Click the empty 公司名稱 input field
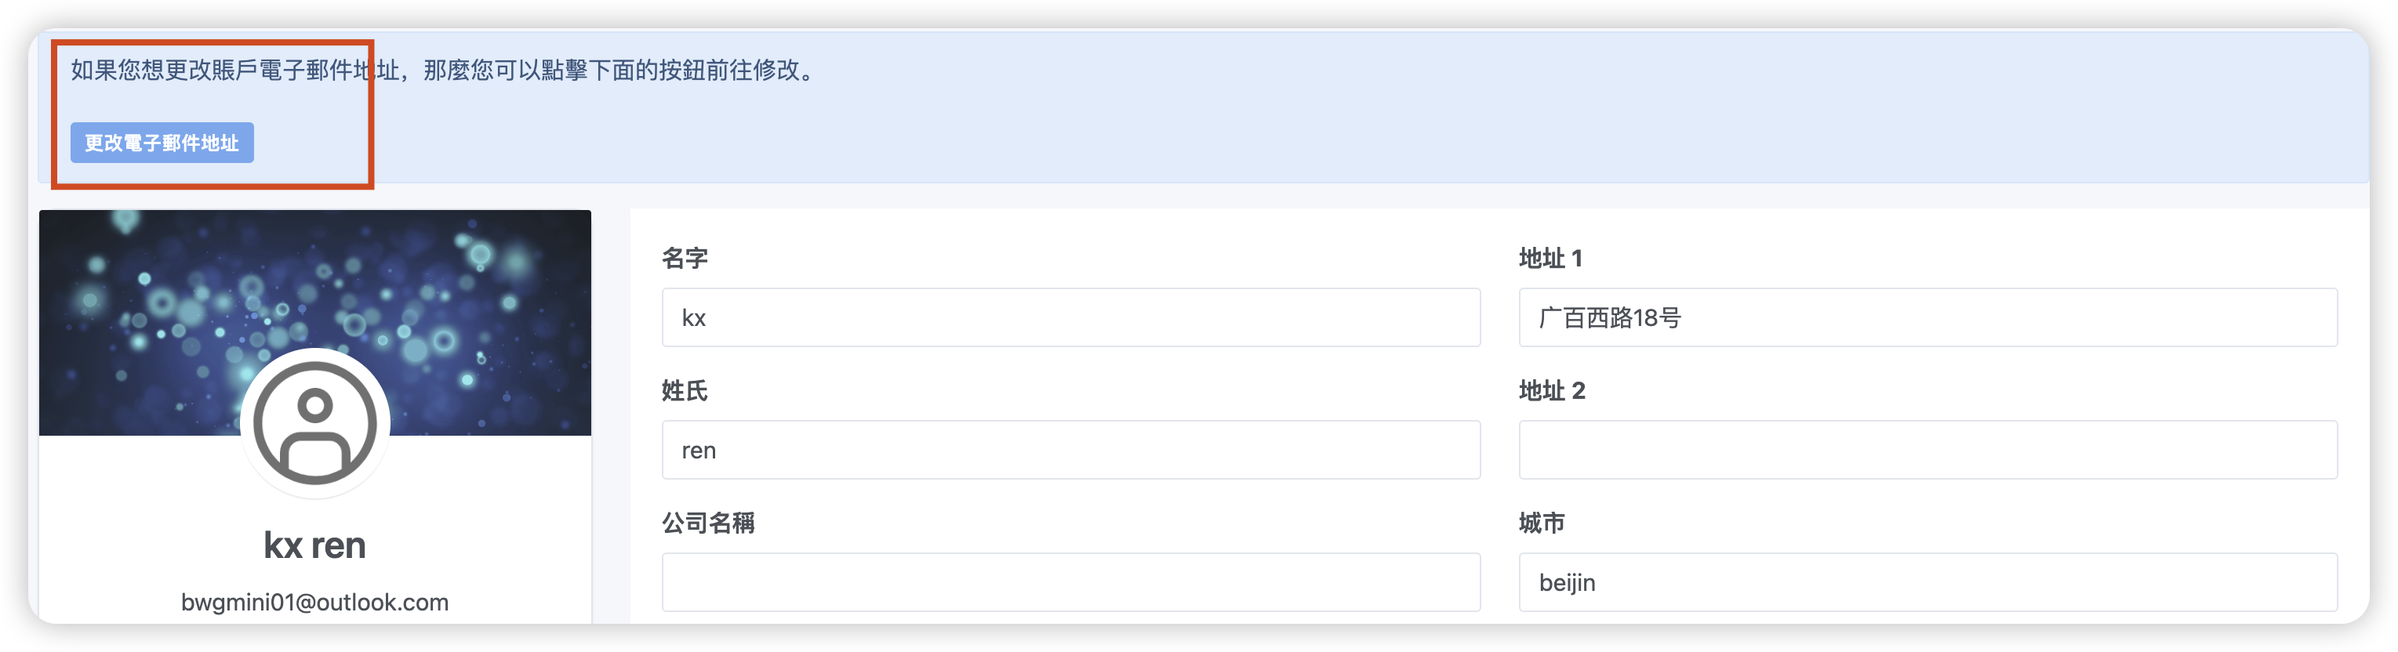 (1070, 582)
